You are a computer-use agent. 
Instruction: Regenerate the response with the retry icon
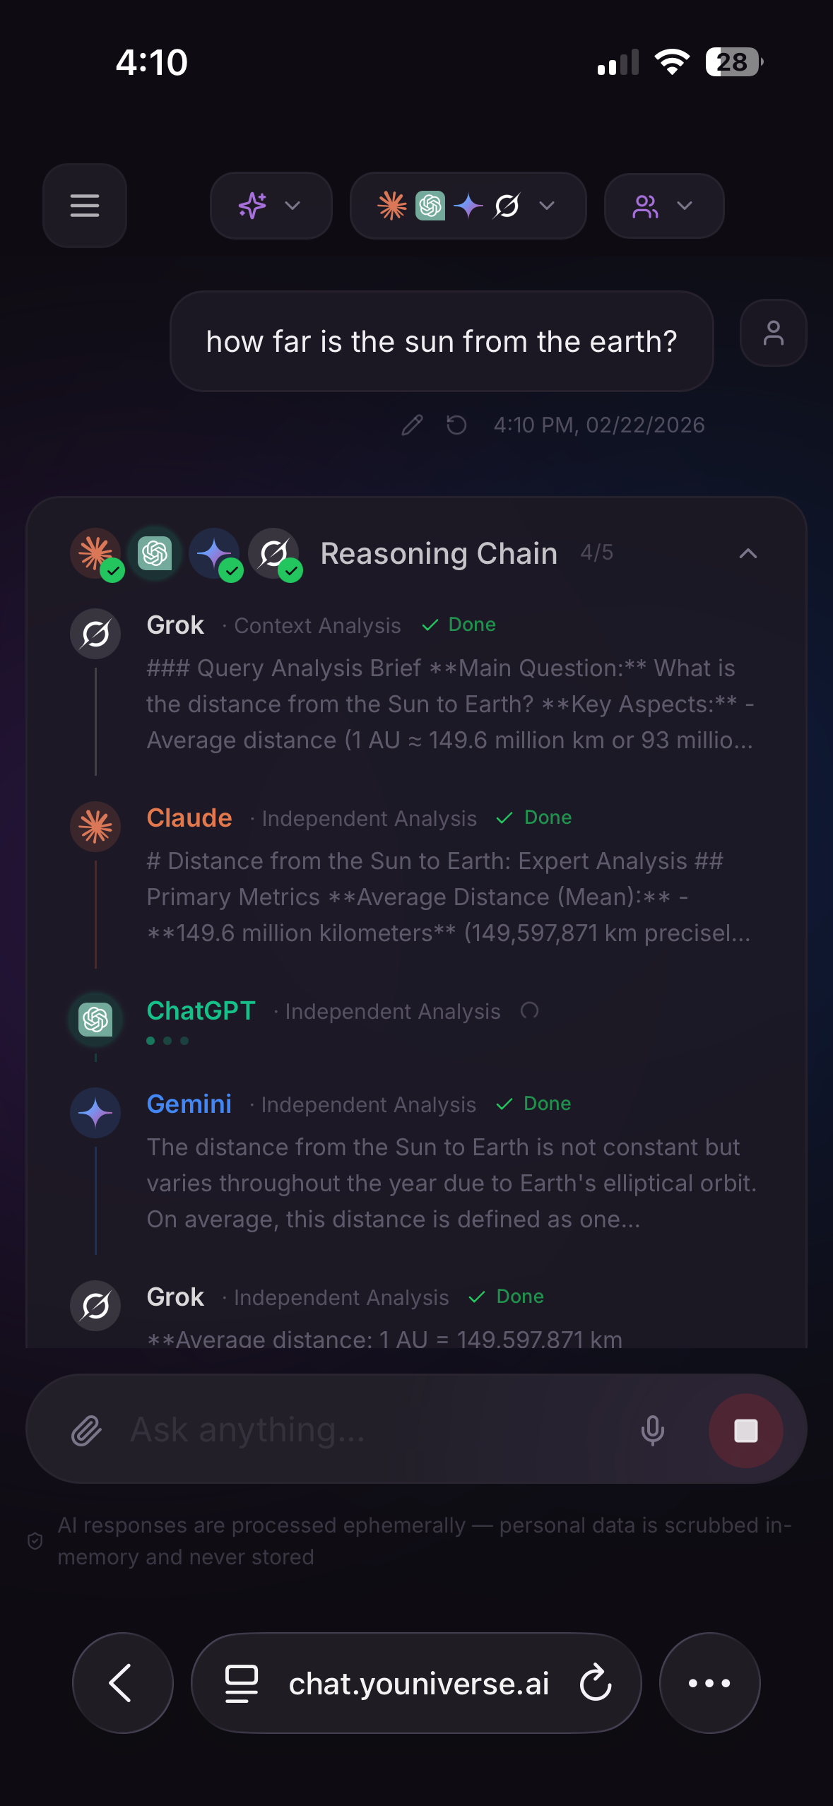point(456,425)
